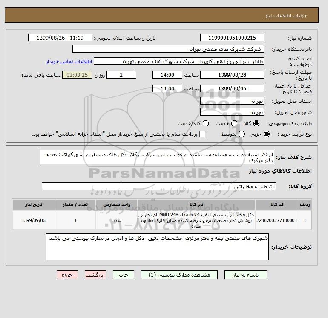328x318 pixels.
Task: Toggle the Islamic treasury payment checkbox
Action: [202, 134]
